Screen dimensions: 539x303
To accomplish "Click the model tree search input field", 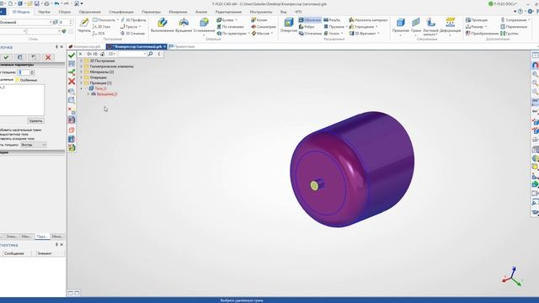I will click(132, 54).
